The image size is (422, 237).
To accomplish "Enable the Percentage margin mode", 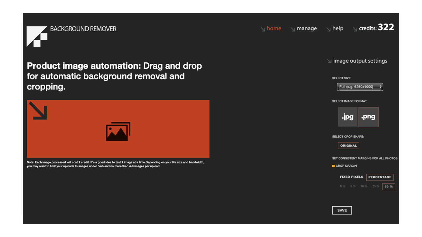I will pyautogui.click(x=380, y=177).
